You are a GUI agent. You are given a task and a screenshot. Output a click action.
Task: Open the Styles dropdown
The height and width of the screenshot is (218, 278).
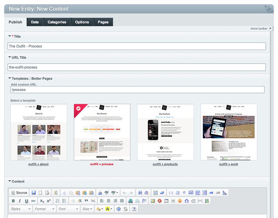point(20,209)
